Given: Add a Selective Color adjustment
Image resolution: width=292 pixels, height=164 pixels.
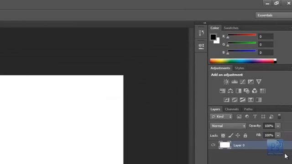Looking at the screenshot, I should pos(250,100).
